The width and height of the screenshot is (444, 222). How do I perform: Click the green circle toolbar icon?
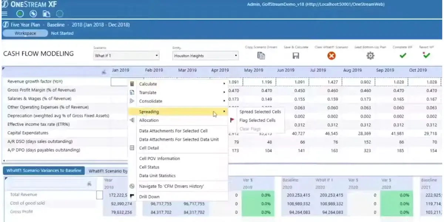click(20, 14)
